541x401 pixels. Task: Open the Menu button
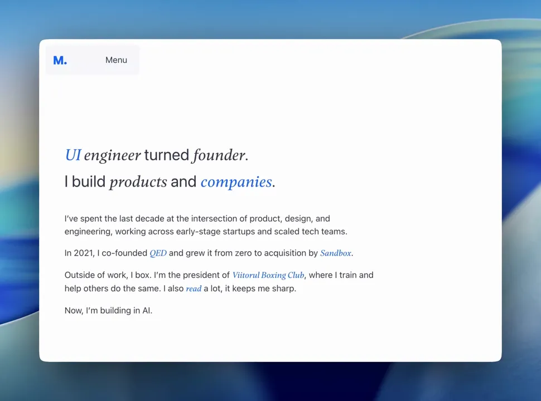(116, 60)
